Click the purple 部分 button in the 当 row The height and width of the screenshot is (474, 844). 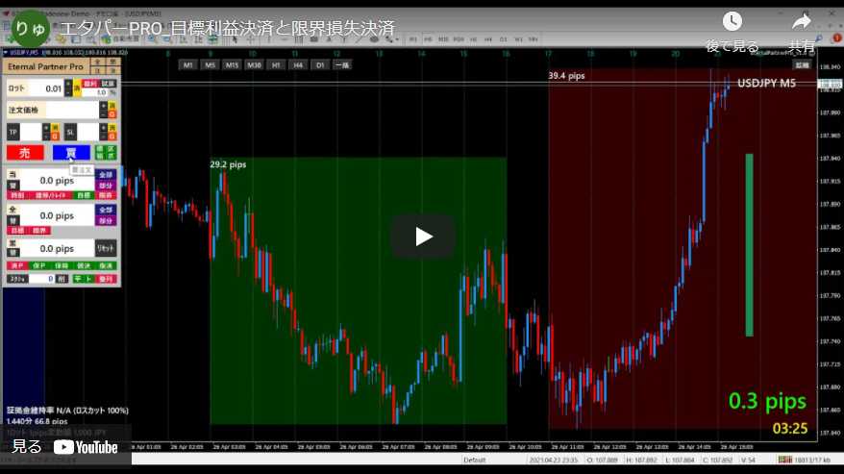106,186
